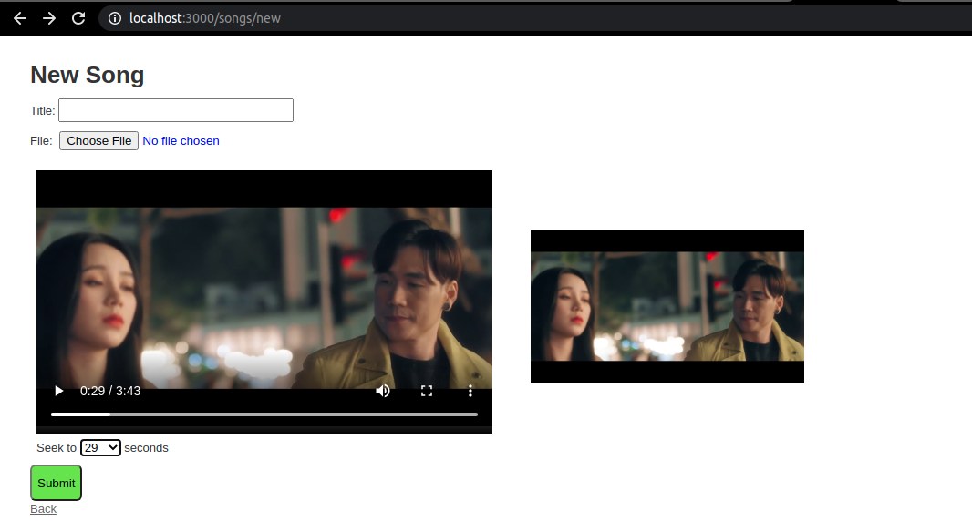Reload the page
Viewport: 972px width, 521px height.
coord(78,18)
